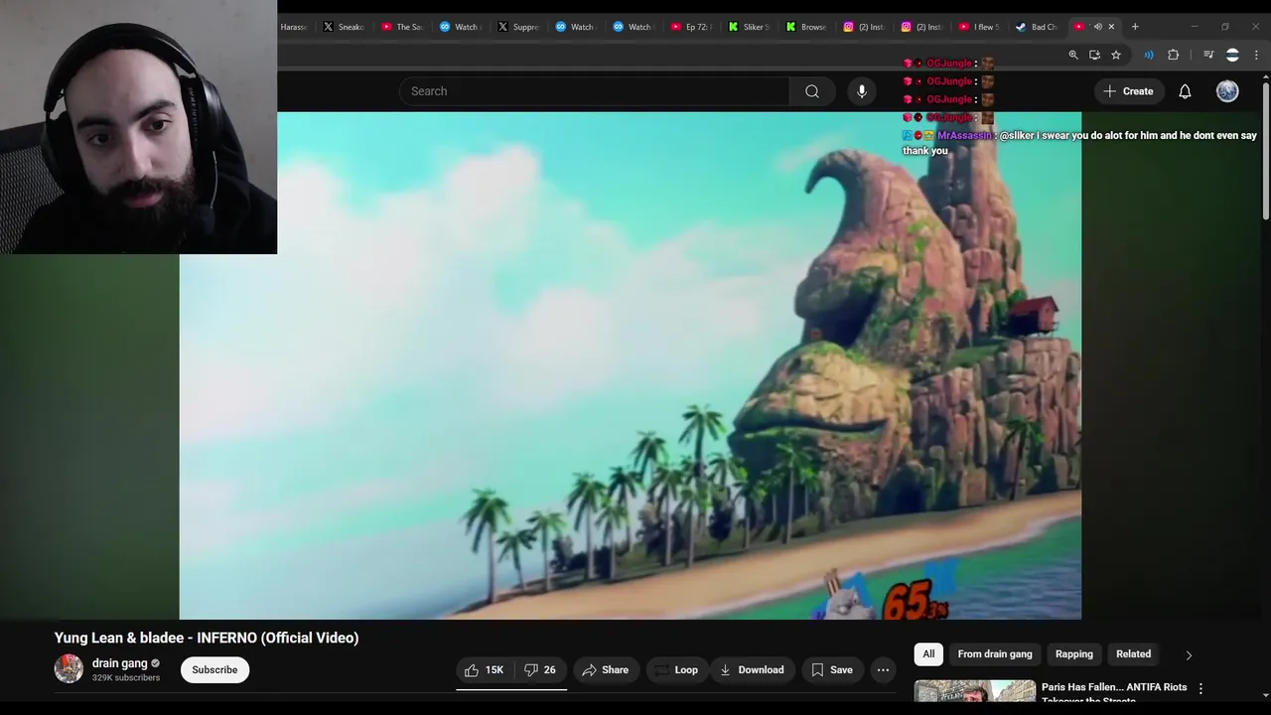Subscribe to drain gang channel
1271x715 pixels.
coord(214,670)
